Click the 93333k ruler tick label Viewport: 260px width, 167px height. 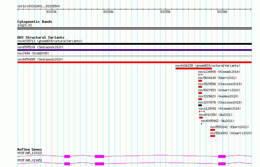click(51, 12)
